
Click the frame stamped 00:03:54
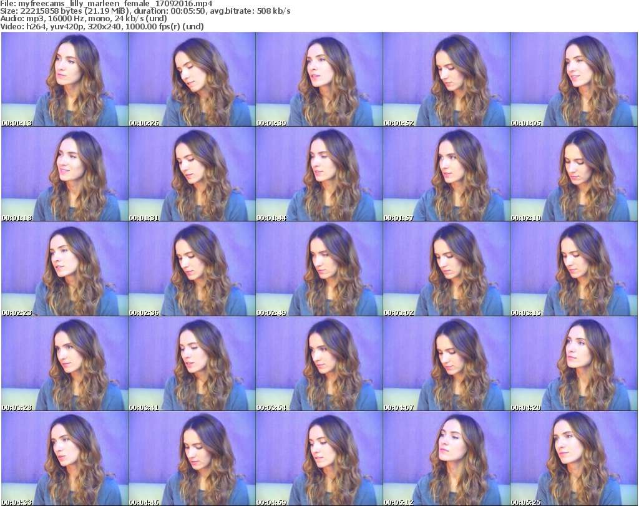pyautogui.click(x=319, y=363)
